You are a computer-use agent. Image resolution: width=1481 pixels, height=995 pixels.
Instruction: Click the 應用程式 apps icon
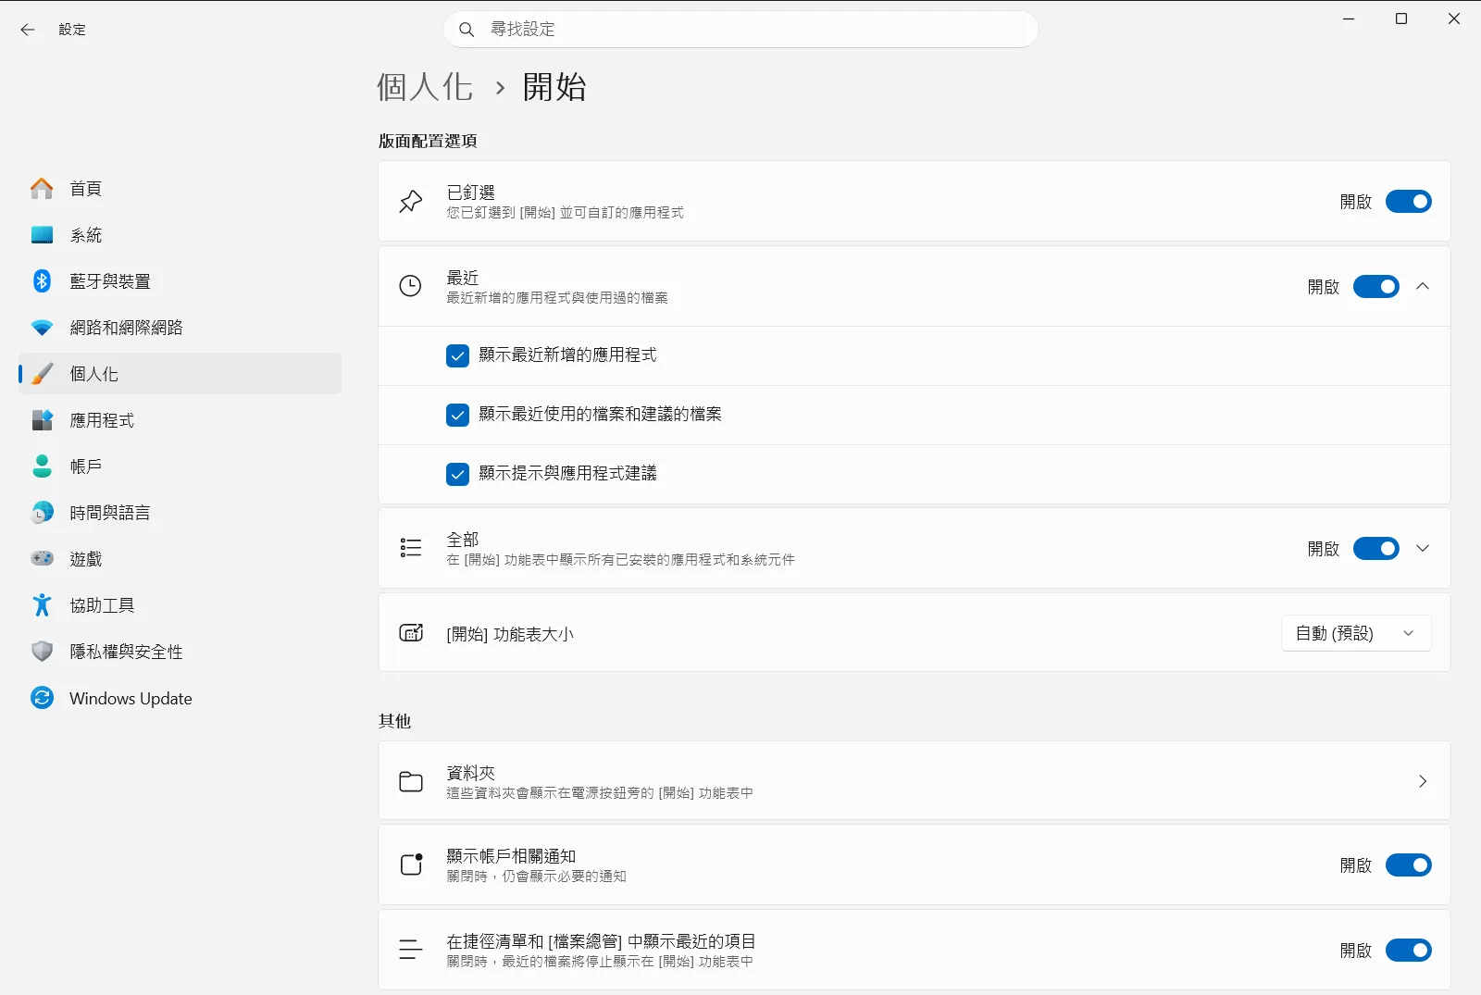pyautogui.click(x=42, y=420)
